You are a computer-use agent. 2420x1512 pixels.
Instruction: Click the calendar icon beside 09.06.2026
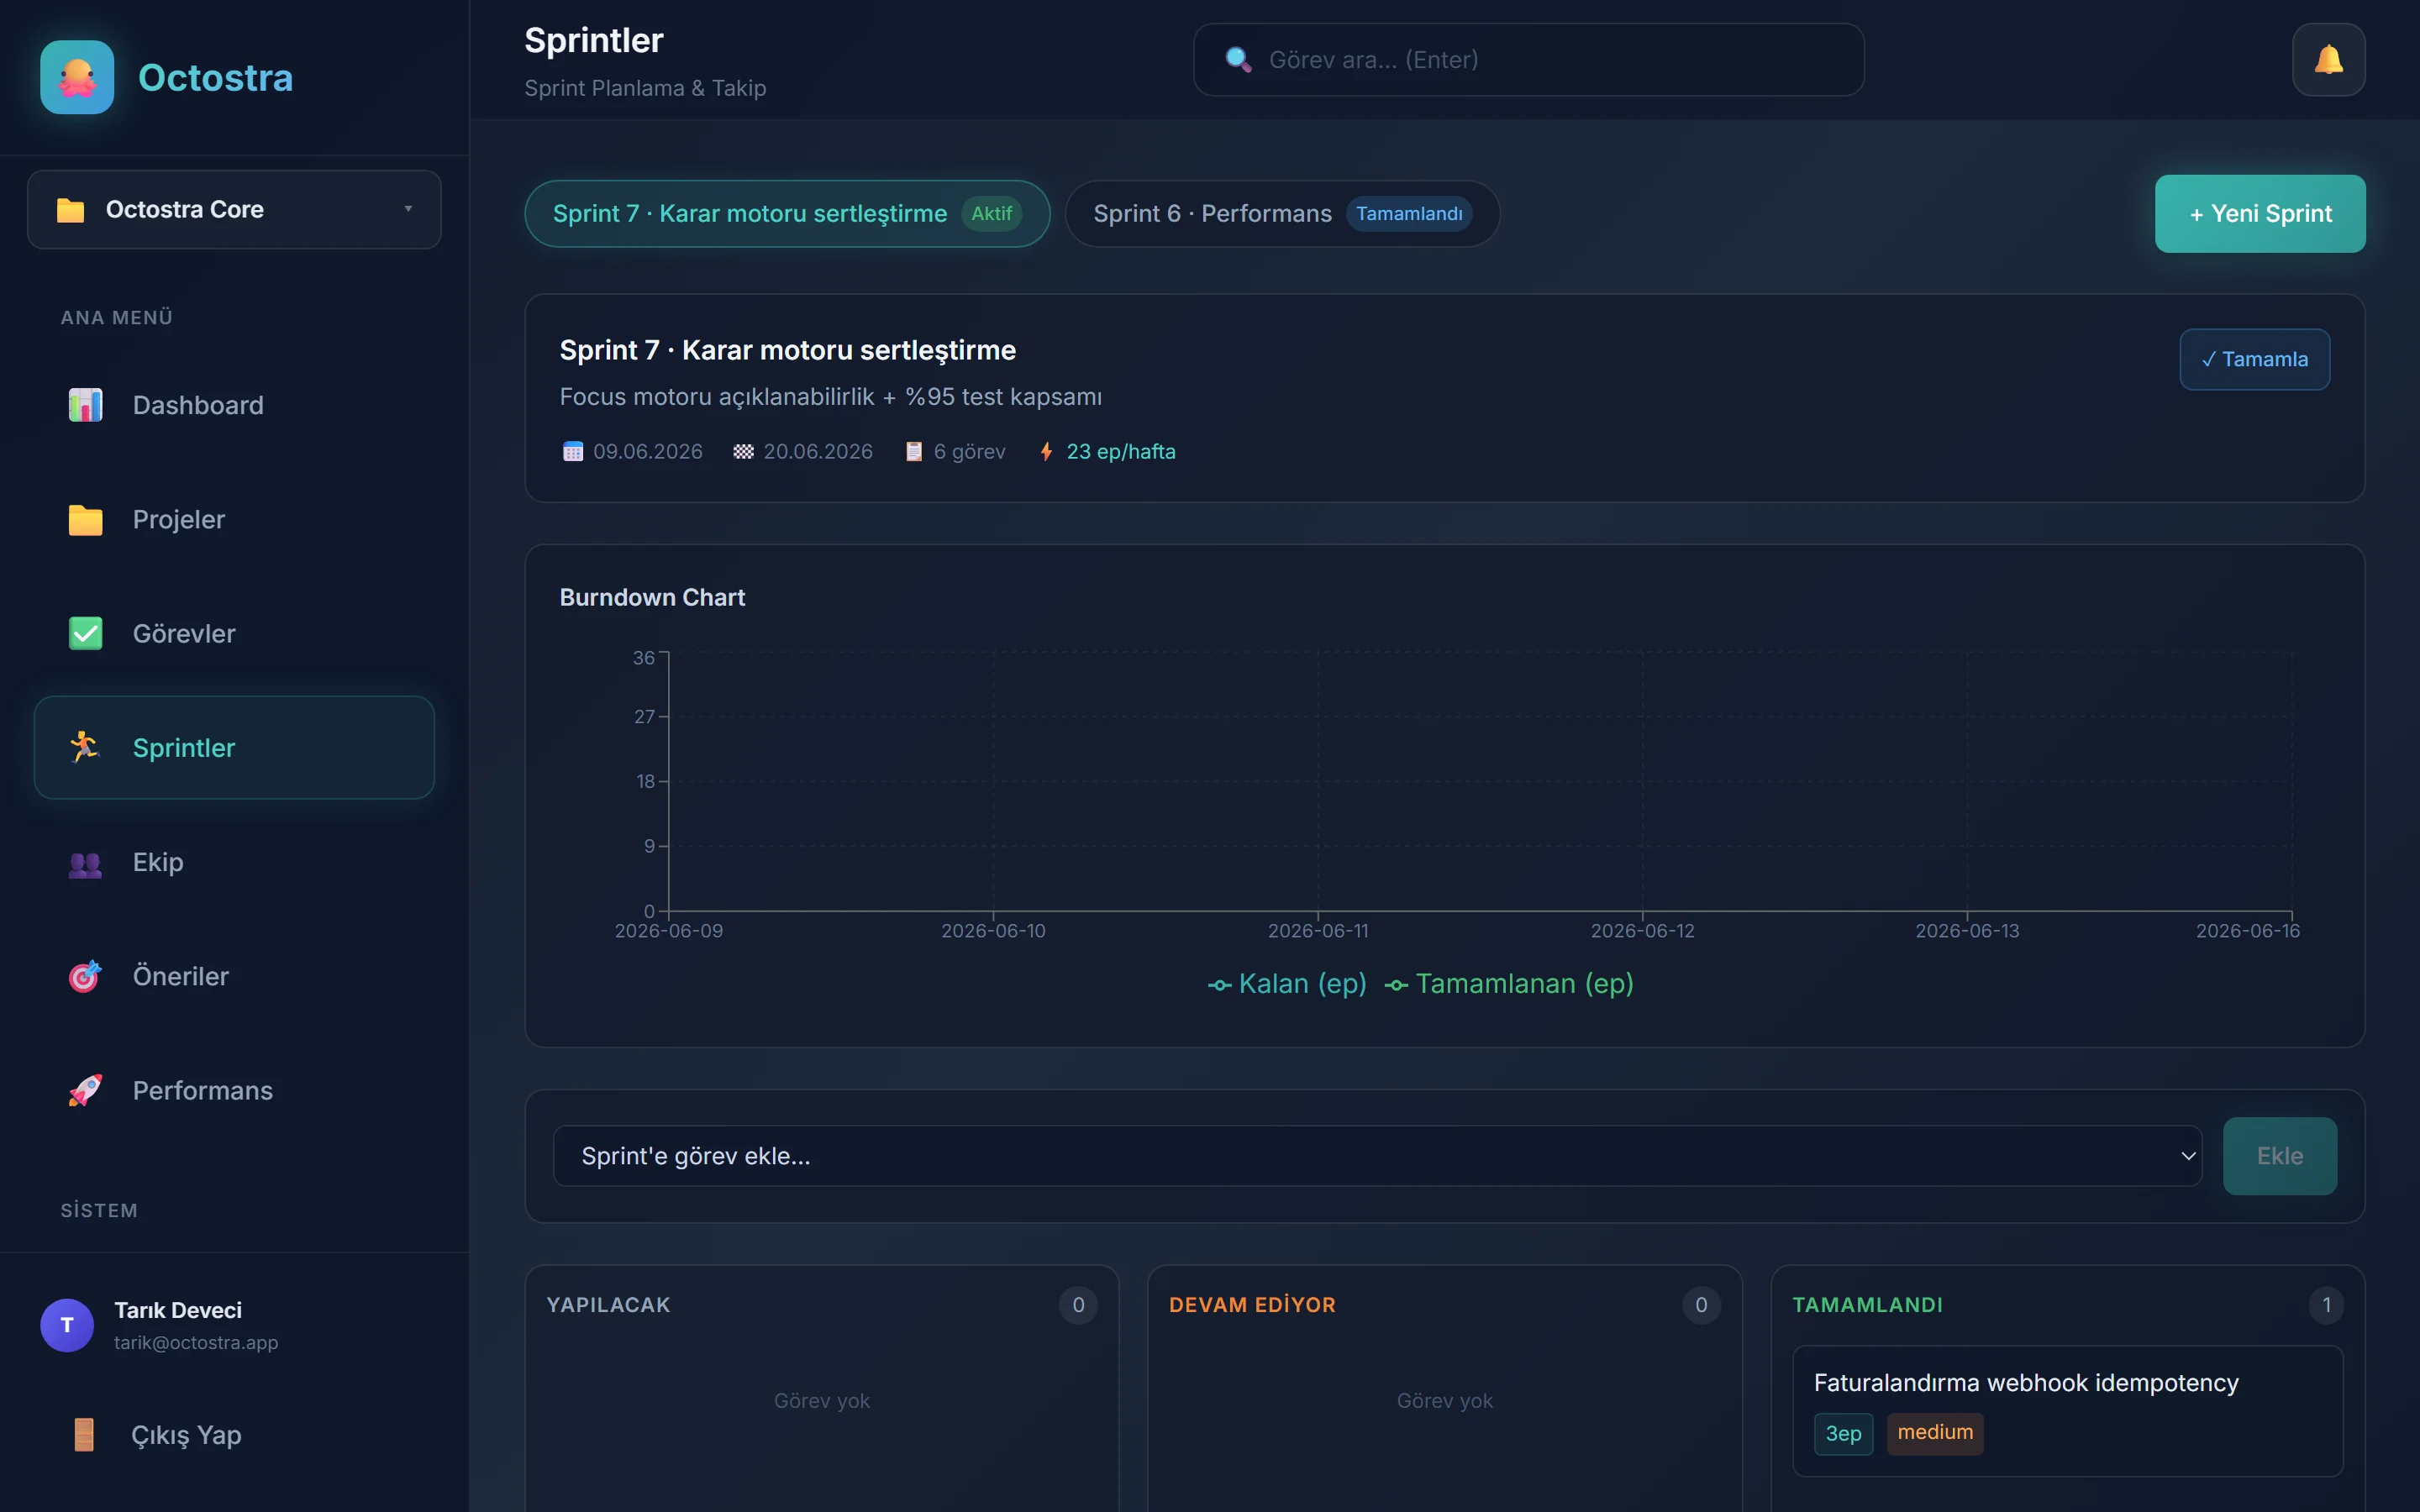[x=573, y=452]
